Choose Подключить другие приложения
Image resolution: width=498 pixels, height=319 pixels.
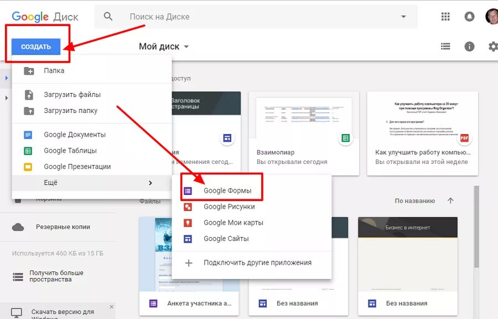[252, 263]
